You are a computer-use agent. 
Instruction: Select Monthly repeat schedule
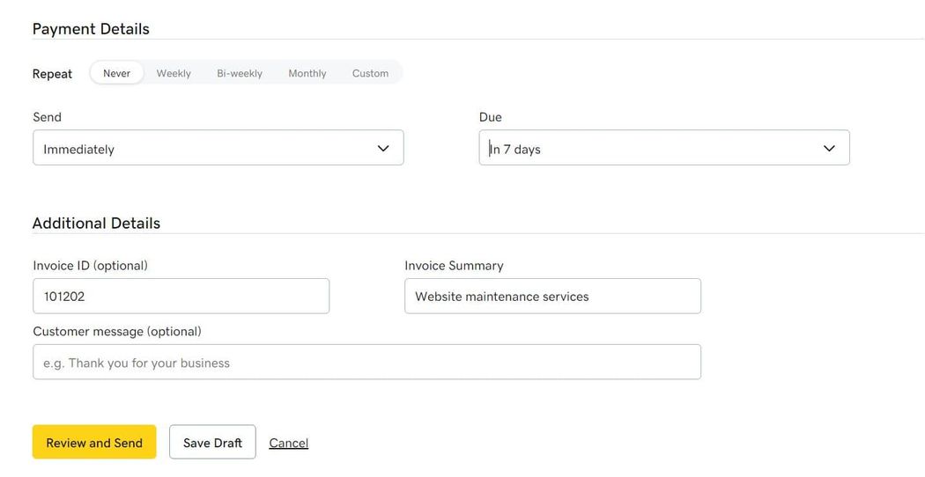pyautogui.click(x=307, y=73)
